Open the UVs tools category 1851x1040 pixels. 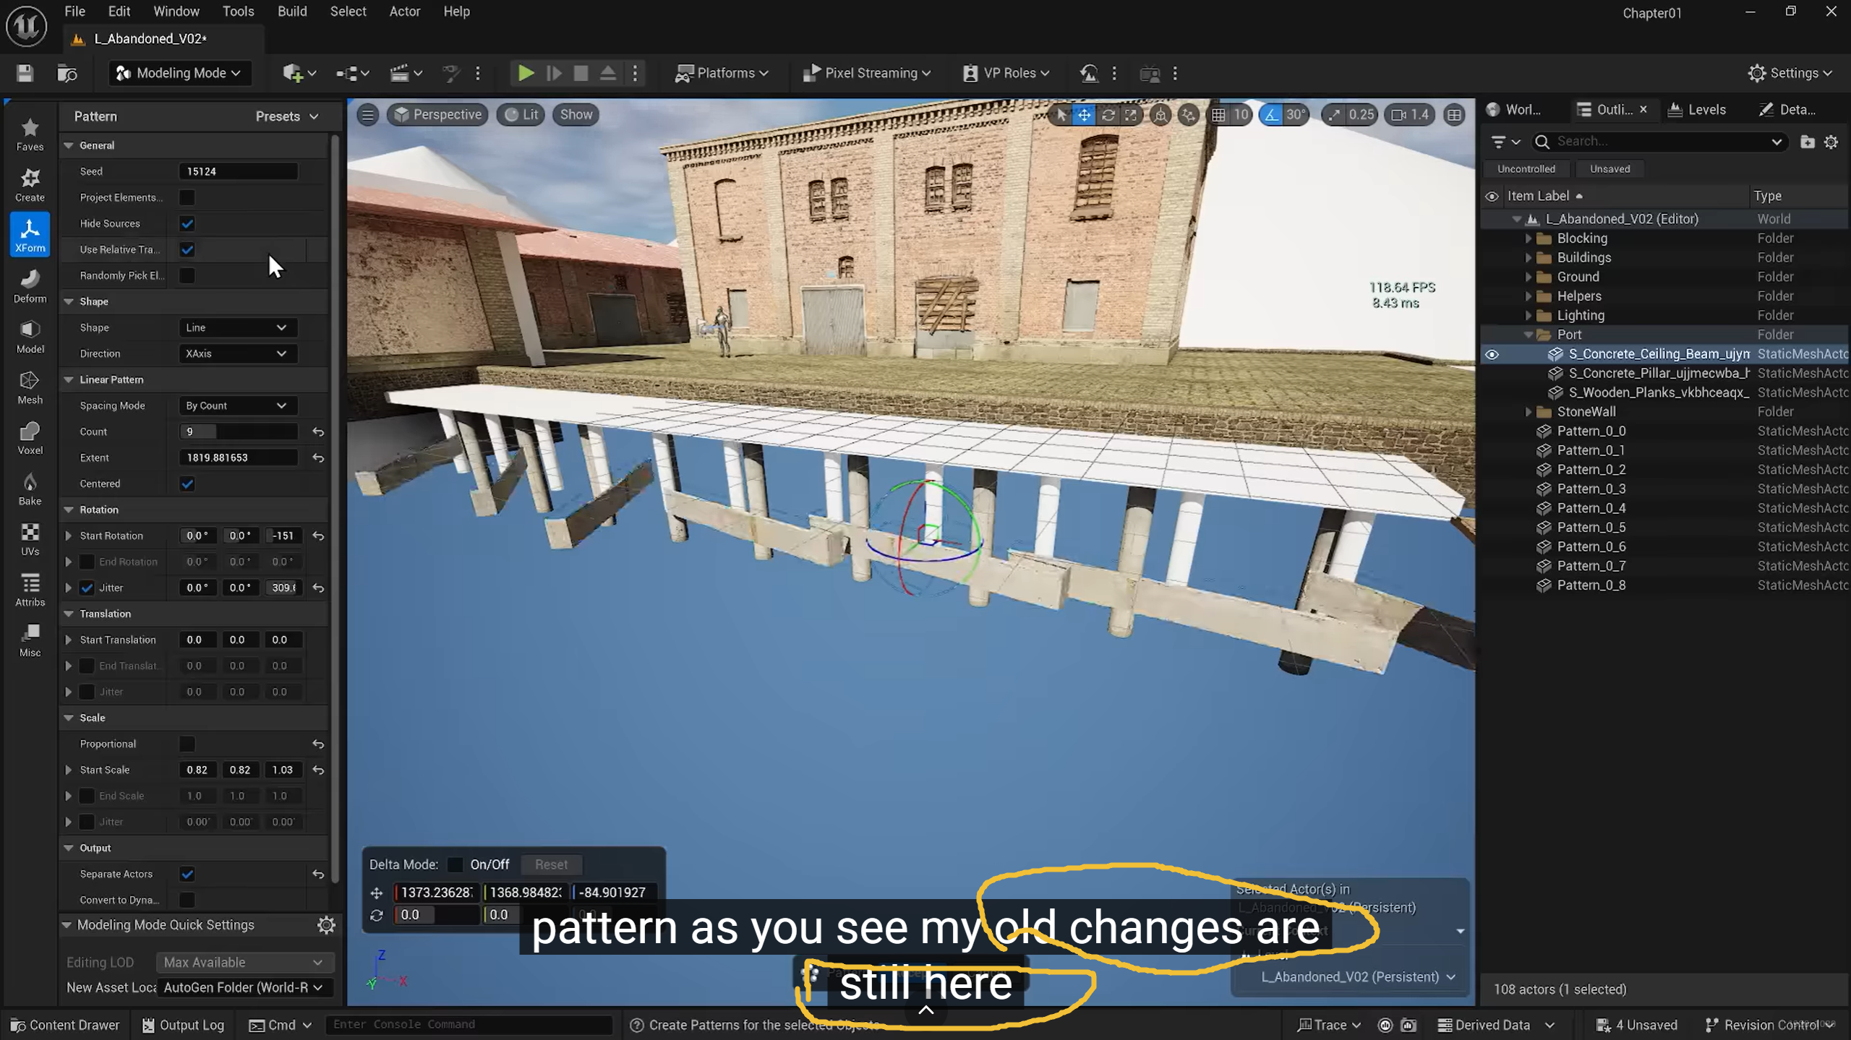[30, 538]
